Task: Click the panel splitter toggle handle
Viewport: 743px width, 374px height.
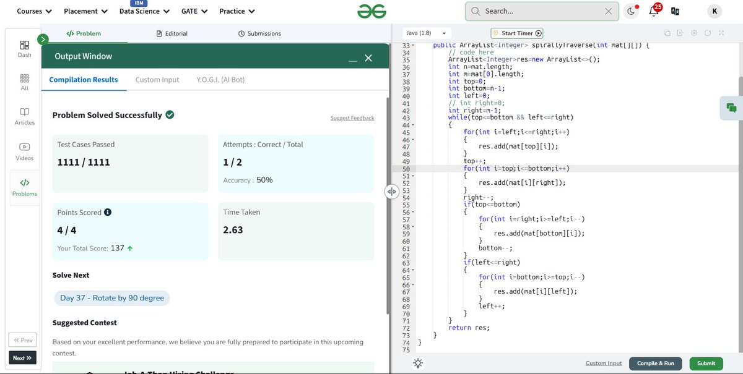Action: (x=391, y=192)
